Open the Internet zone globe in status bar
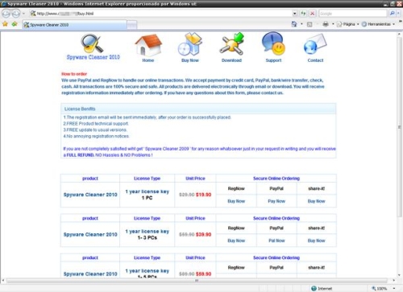Viewport: 403px width, 292px height. tap(314, 289)
